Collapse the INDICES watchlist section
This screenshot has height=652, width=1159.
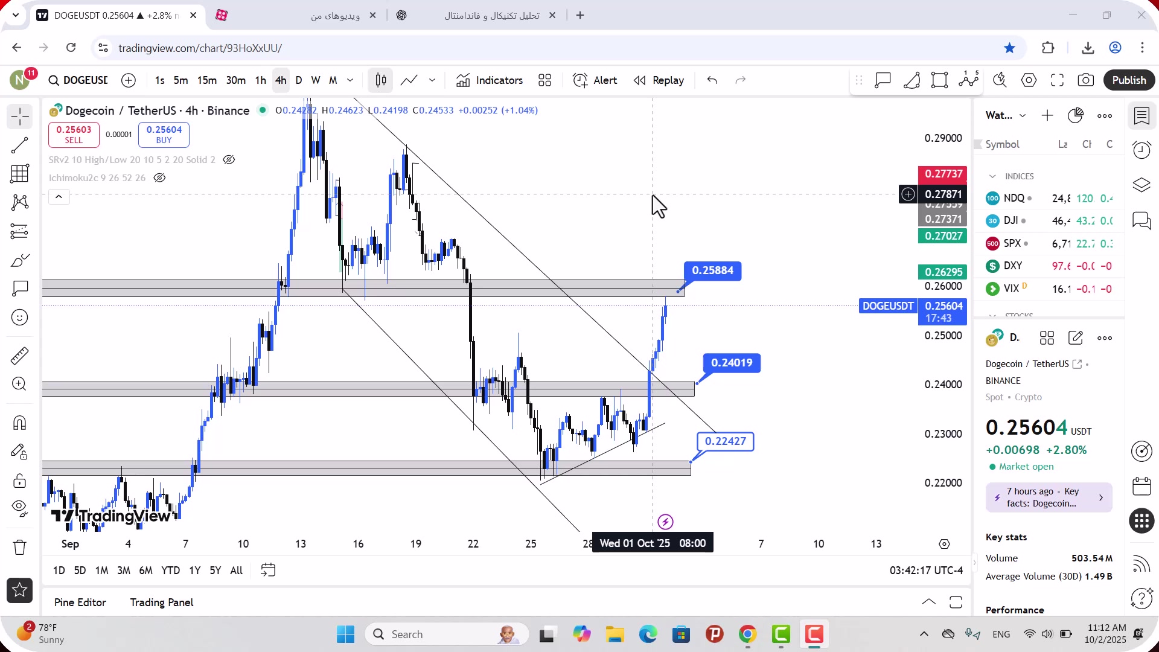click(x=992, y=176)
